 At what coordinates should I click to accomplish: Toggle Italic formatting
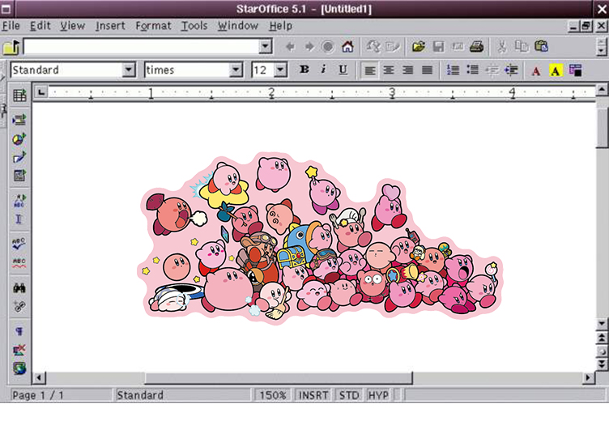pos(323,70)
